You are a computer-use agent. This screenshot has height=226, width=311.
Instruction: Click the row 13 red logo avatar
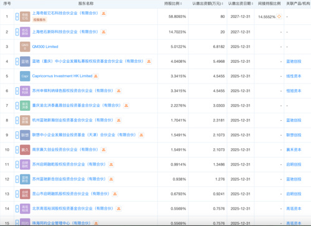point(25,194)
